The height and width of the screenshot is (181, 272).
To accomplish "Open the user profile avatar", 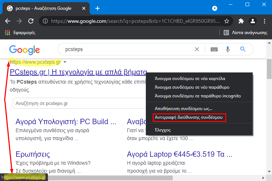I will 253,21.
